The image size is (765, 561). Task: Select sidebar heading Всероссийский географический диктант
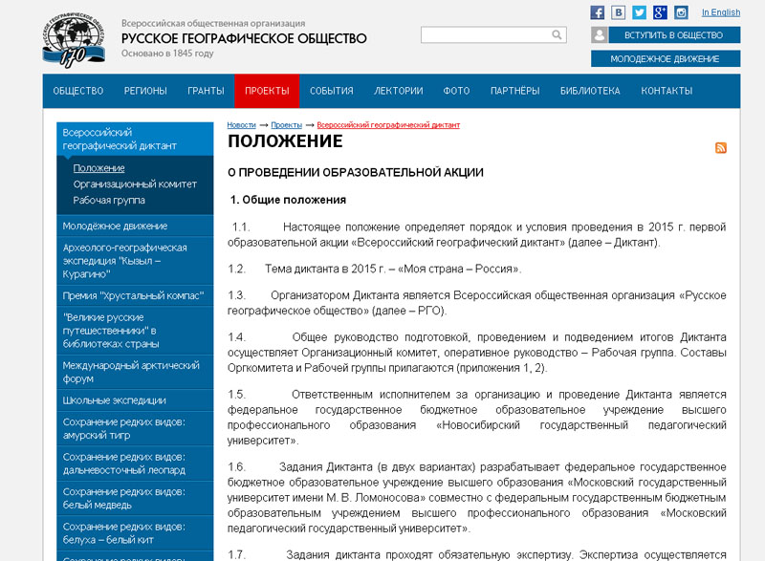[x=135, y=139]
